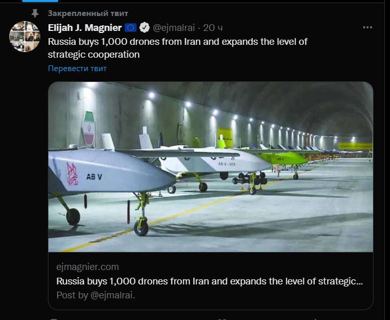Click the Iranian flag on the tunnel wall

click(89, 129)
